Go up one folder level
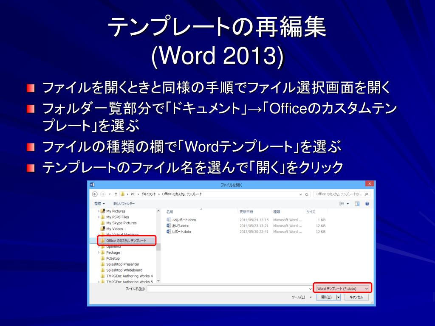435x326 pixels. coord(116,194)
